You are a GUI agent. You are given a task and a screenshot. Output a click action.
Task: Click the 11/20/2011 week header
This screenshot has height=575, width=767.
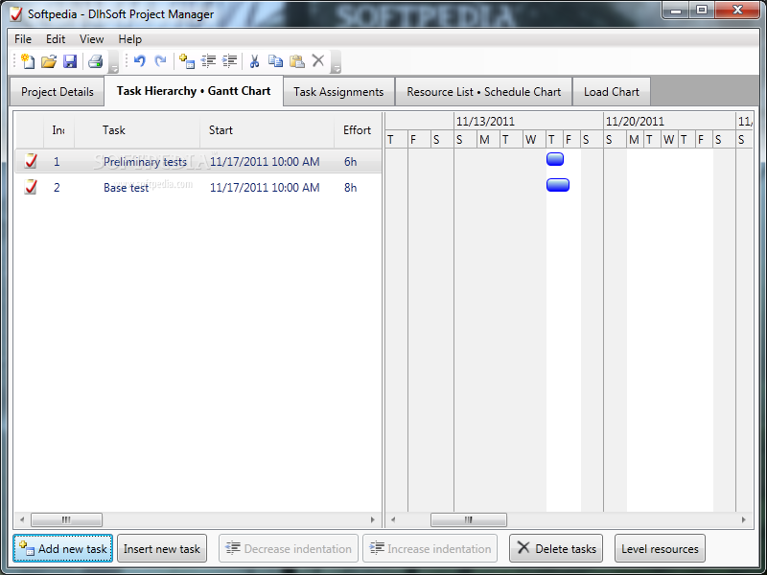(x=669, y=122)
